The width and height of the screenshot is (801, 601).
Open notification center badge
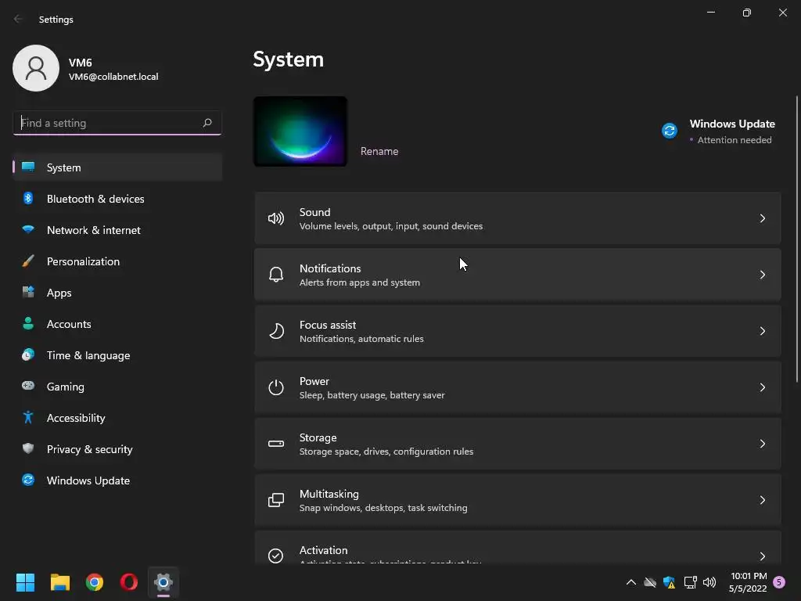click(779, 582)
